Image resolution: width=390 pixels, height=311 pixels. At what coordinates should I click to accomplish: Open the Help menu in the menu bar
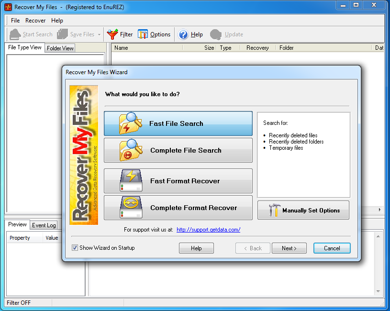click(57, 21)
